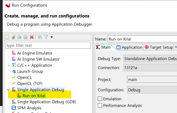The width and height of the screenshot is (177, 113).
Task: Click the SPM Analysis chart icon
Action: (x=14, y=108)
